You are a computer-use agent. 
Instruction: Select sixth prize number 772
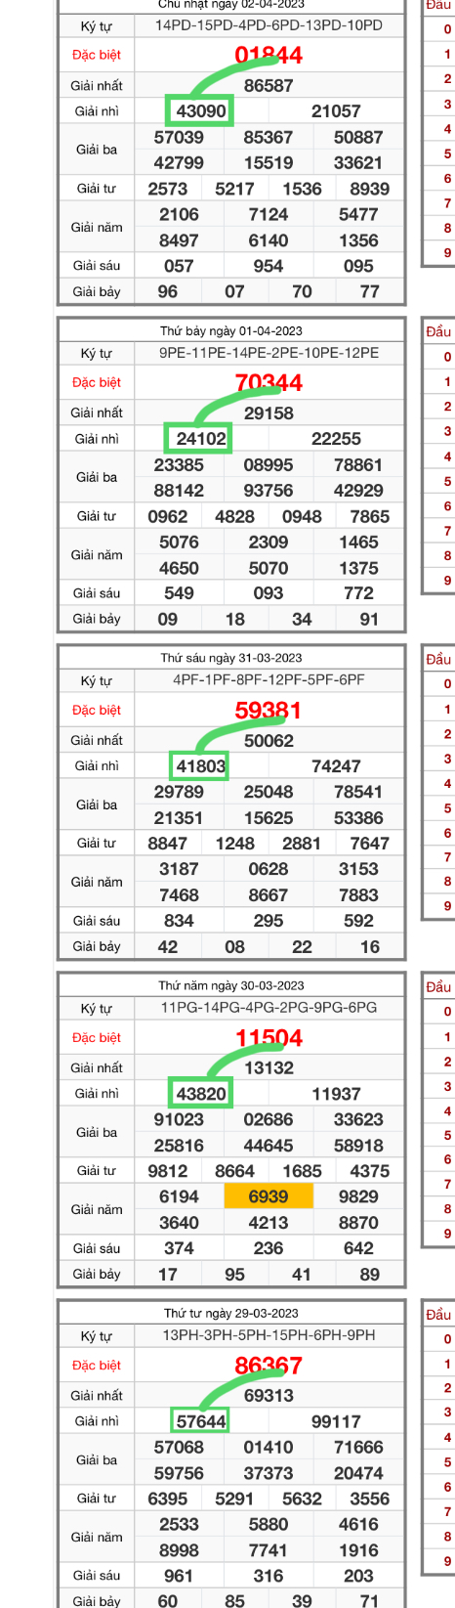(358, 593)
